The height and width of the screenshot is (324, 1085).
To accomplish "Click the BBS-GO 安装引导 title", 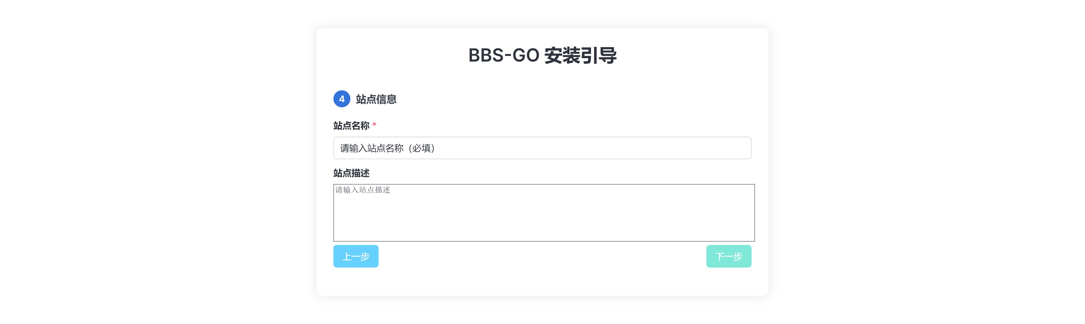I will tap(542, 56).
